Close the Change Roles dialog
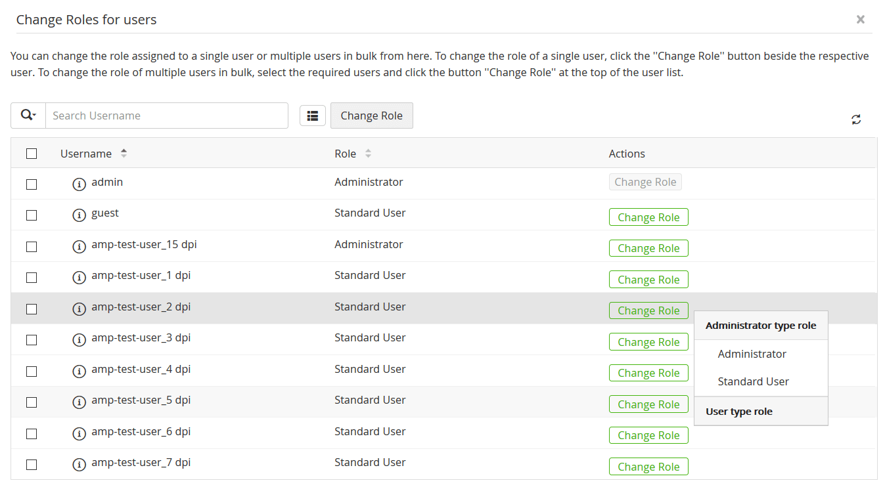The image size is (883, 491). (860, 20)
